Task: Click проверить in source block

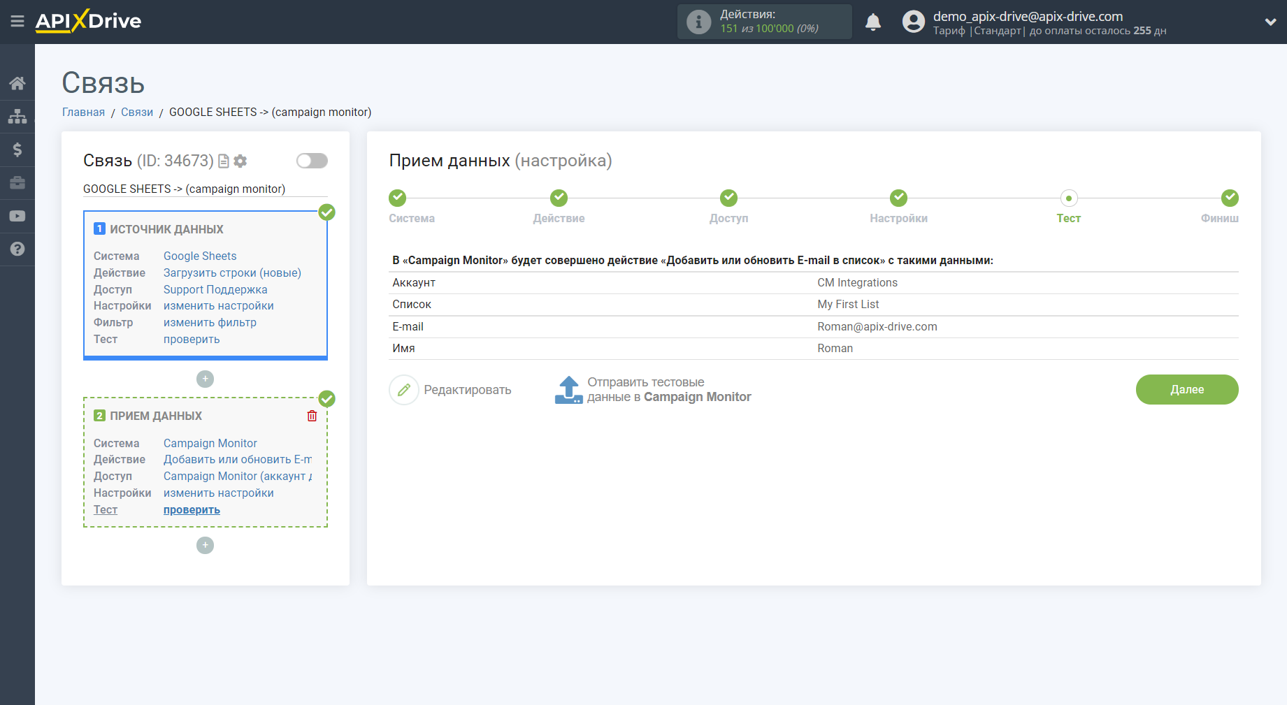Action: click(x=192, y=339)
